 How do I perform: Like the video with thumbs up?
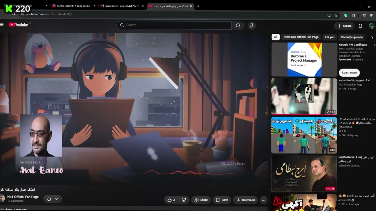click(x=171, y=200)
